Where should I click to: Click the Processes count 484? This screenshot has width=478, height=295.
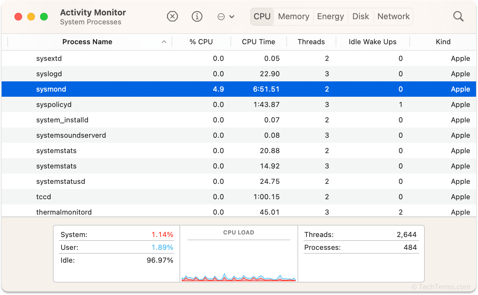pos(410,248)
